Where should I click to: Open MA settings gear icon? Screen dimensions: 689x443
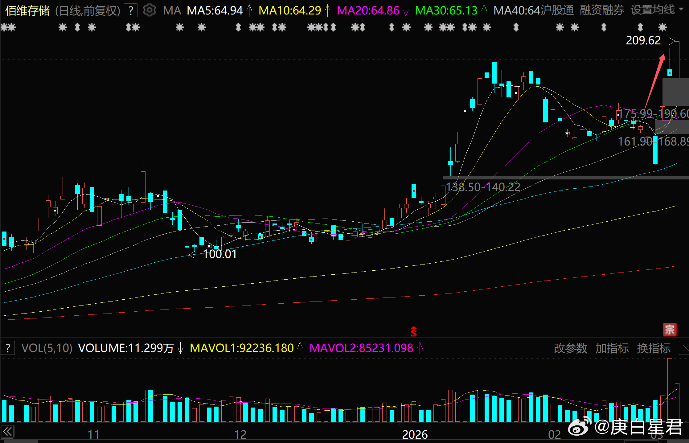pos(150,10)
